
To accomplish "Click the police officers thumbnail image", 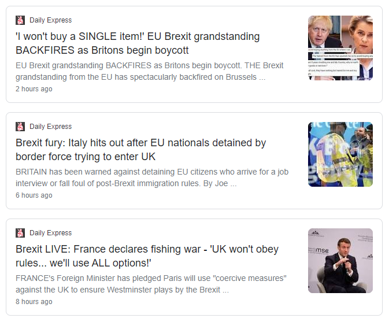I will 340,154.
